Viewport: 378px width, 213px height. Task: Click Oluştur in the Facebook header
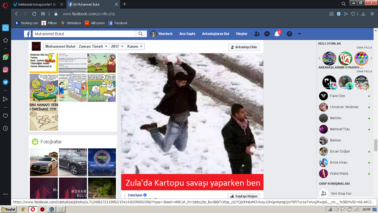242,34
